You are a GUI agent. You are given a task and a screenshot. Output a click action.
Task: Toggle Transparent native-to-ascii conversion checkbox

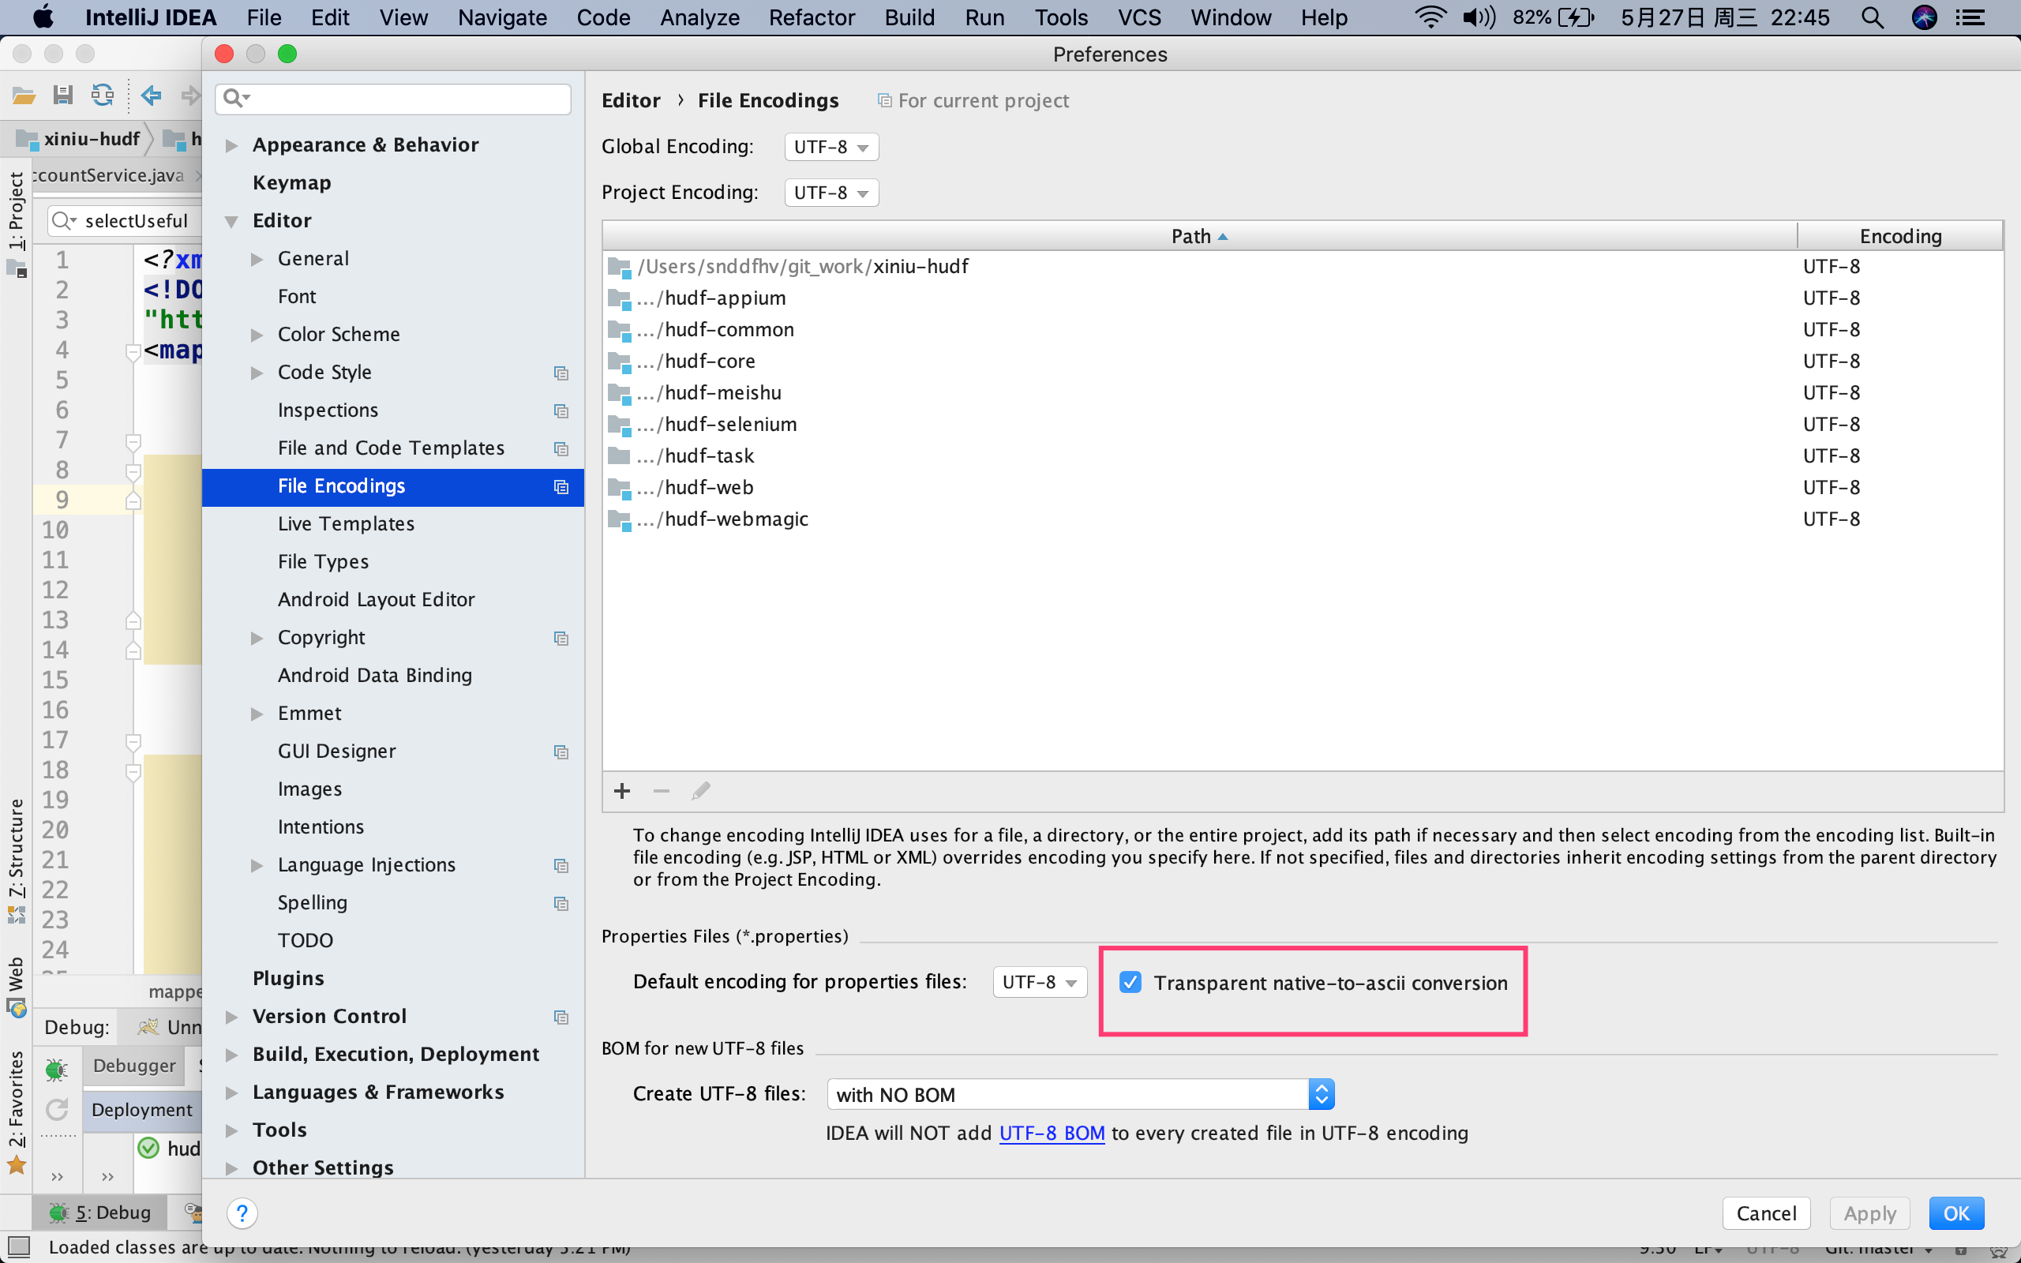click(1130, 982)
